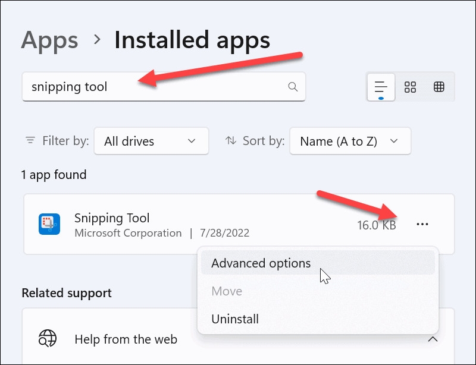
Task: Switch to table view layout
Action: 439,86
